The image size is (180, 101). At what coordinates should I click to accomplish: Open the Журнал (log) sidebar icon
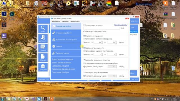click(43, 58)
